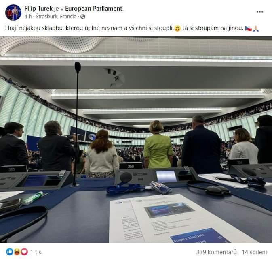Image resolution: width=272 pixels, height=259 pixels.
Task: View the 14 sdílení shares list
Action: (255, 252)
